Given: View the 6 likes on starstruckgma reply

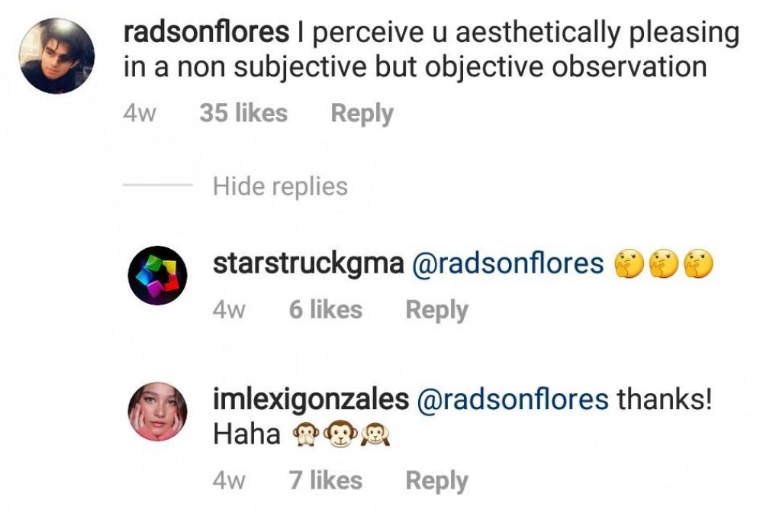Looking at the screenshot, I should click(x=326, y=309).
